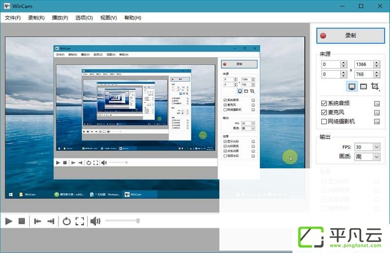Screen dimensions: 390x253
Task: Click the faded 显示光标 checkbox
Action: (x=324, y=181)
